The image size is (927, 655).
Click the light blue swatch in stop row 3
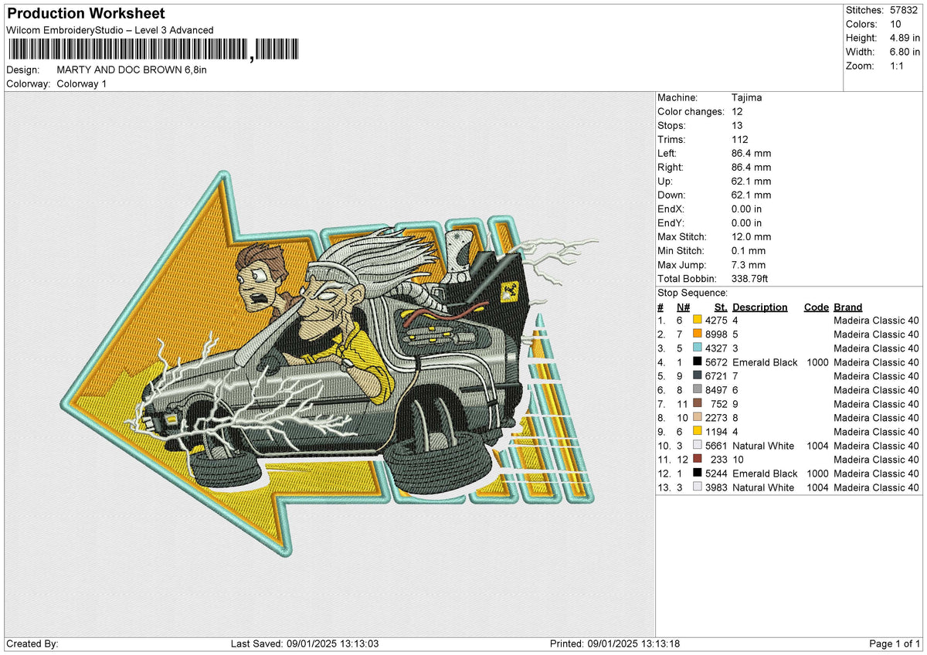point(697,348)
